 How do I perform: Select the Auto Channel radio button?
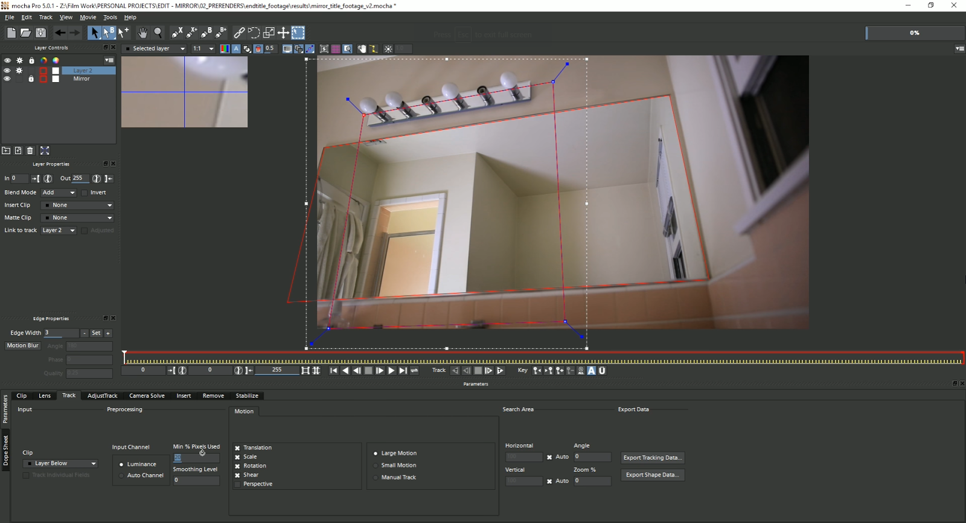[x=121, y=476]
